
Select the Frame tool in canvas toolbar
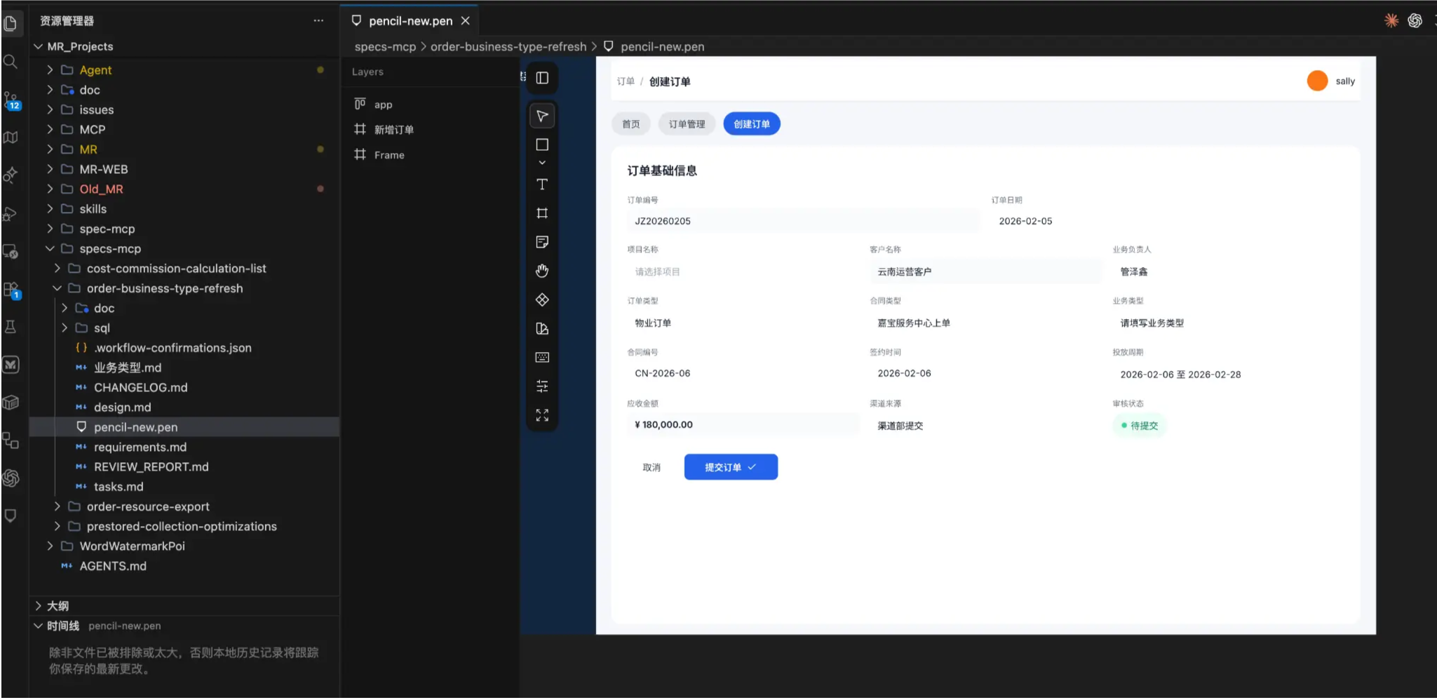[x=542, y=213]
